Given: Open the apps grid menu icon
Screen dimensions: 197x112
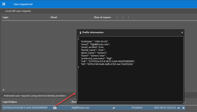Looking at the screenshot, I should click(x=4, y=4).
